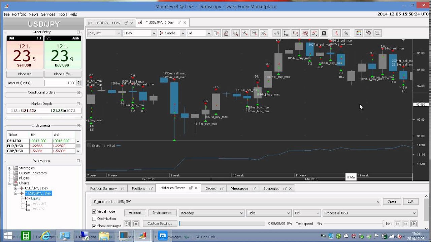
Task: Adjust the Test speed slider
Action: tap(354, 224)
